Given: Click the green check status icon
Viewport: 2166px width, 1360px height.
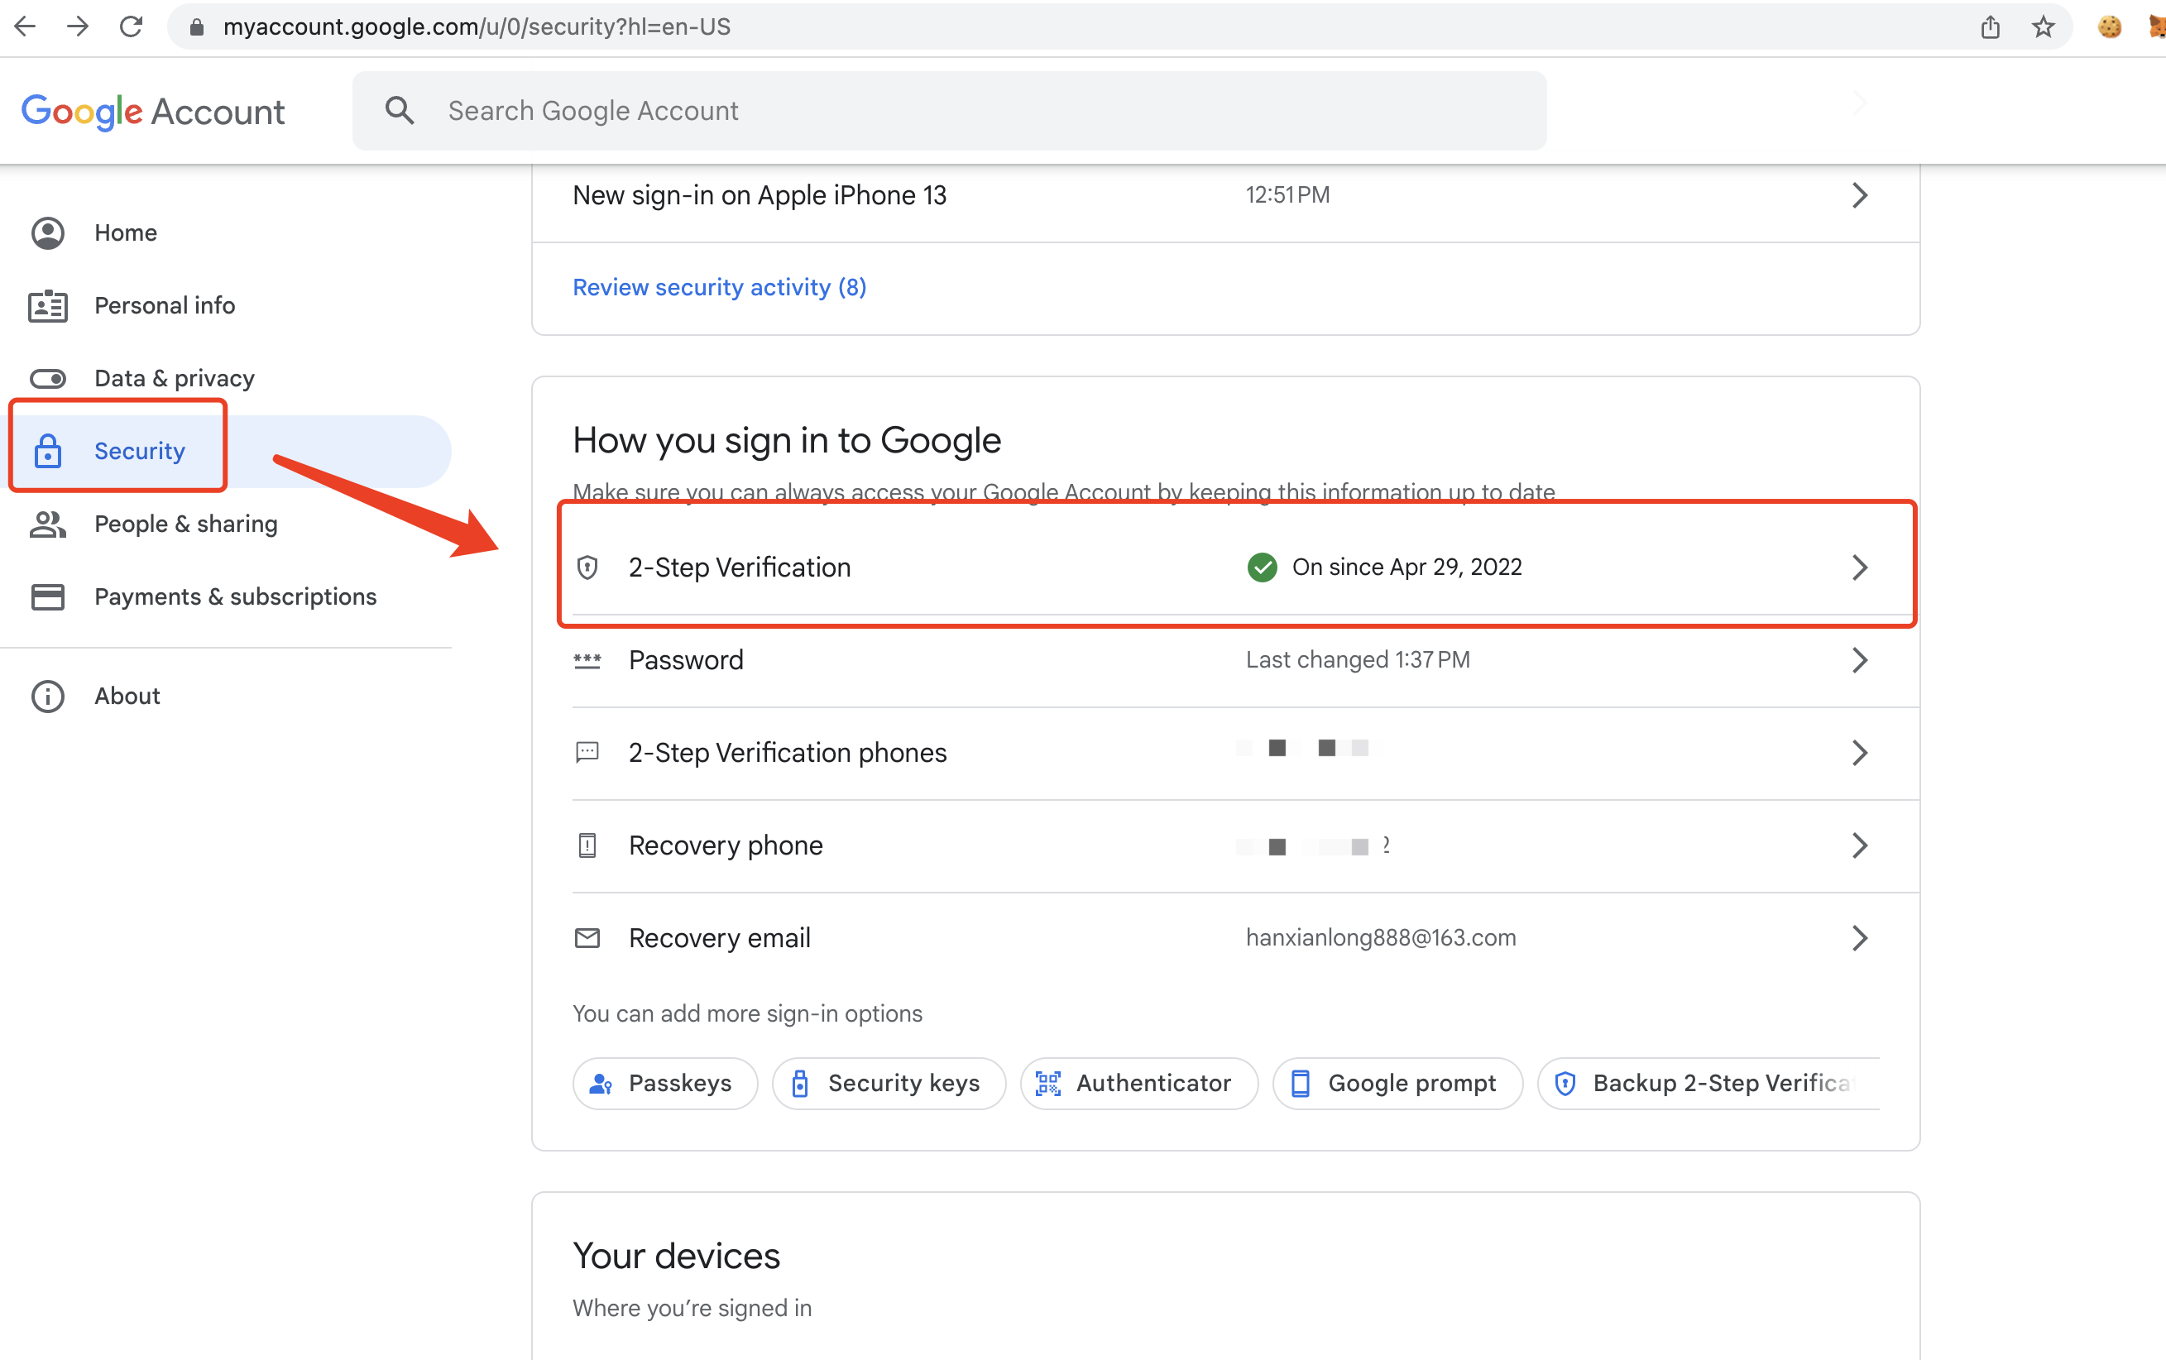Looking at the screenshot, I should point(1262,567).
